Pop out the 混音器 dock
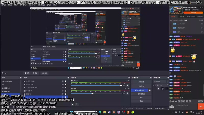The image size is (204, 115). tap(129, 78)
